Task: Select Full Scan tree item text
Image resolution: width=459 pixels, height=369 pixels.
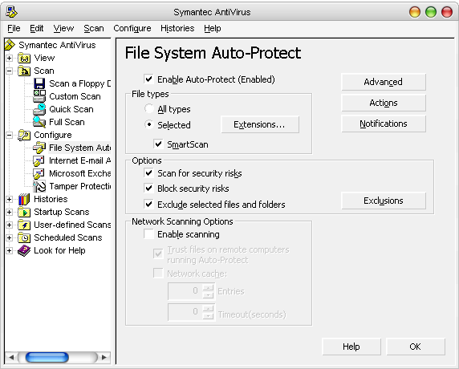Action: pos(67,122)
